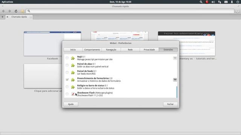Click the Painel de abas puzzle icon
This screenshot has width=241, height=135.
pos(73,65)
